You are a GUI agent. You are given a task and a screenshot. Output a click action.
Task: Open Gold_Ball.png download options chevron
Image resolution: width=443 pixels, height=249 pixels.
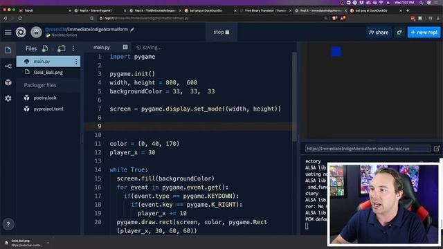coord(48,243)
